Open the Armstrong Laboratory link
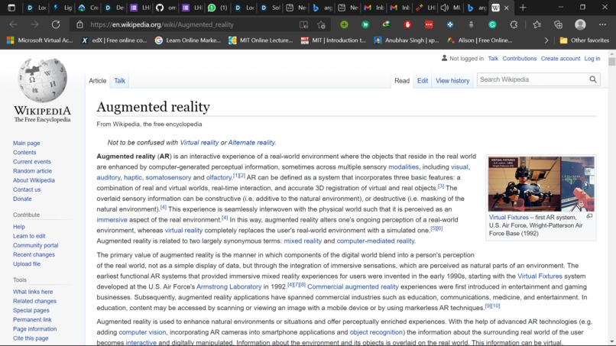Screen dimensions: 616x346 click(229, 286)
